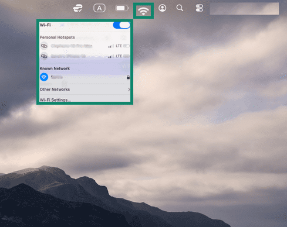Screen dimensions: 287x227
Task: Click the lock icon on known network
Action: (128, 77)
